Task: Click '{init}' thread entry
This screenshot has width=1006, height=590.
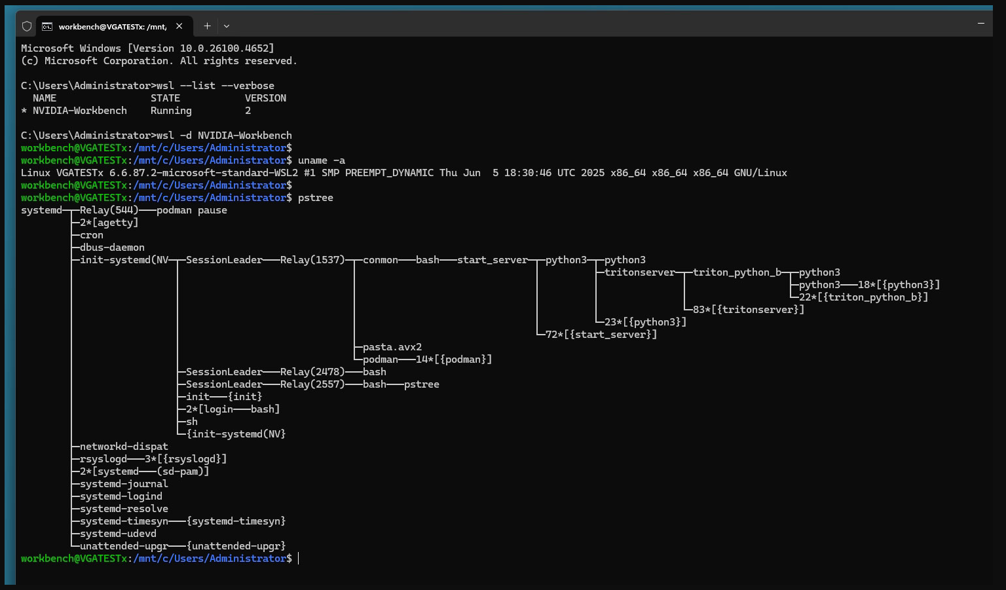Action: point(245,397)
